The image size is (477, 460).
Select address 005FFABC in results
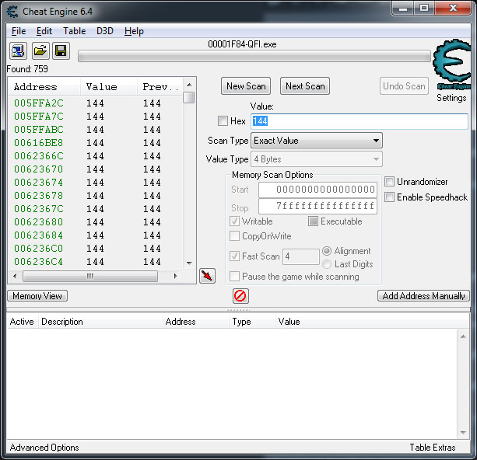coord(39,130)
